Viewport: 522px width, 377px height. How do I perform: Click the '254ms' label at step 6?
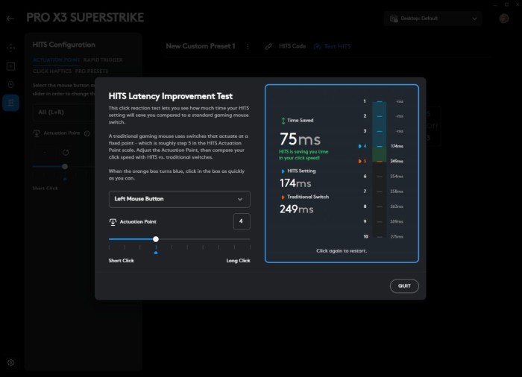point(397,177)
